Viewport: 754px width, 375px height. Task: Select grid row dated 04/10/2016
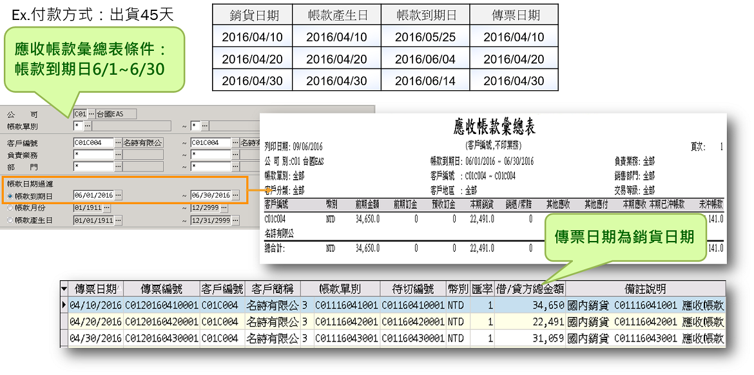[393, 305]
